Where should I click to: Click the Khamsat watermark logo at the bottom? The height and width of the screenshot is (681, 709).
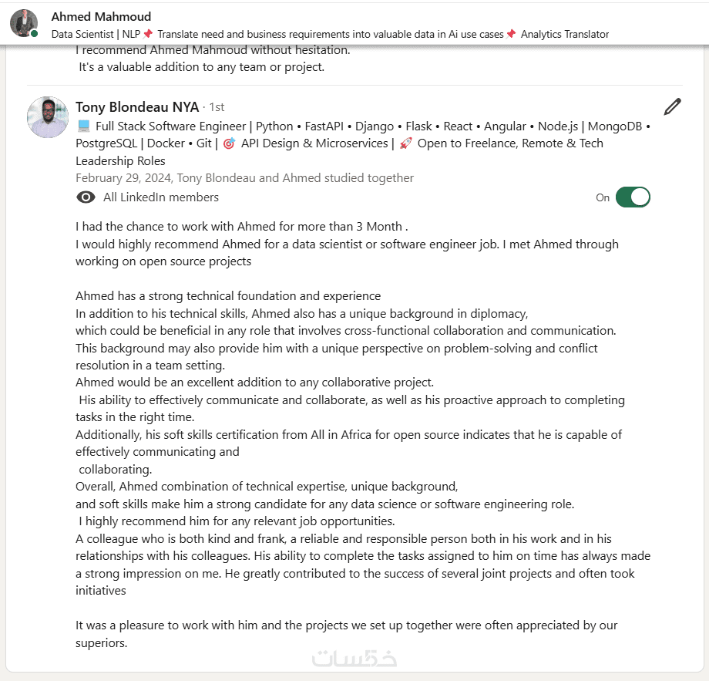click(x=354, y=658)
